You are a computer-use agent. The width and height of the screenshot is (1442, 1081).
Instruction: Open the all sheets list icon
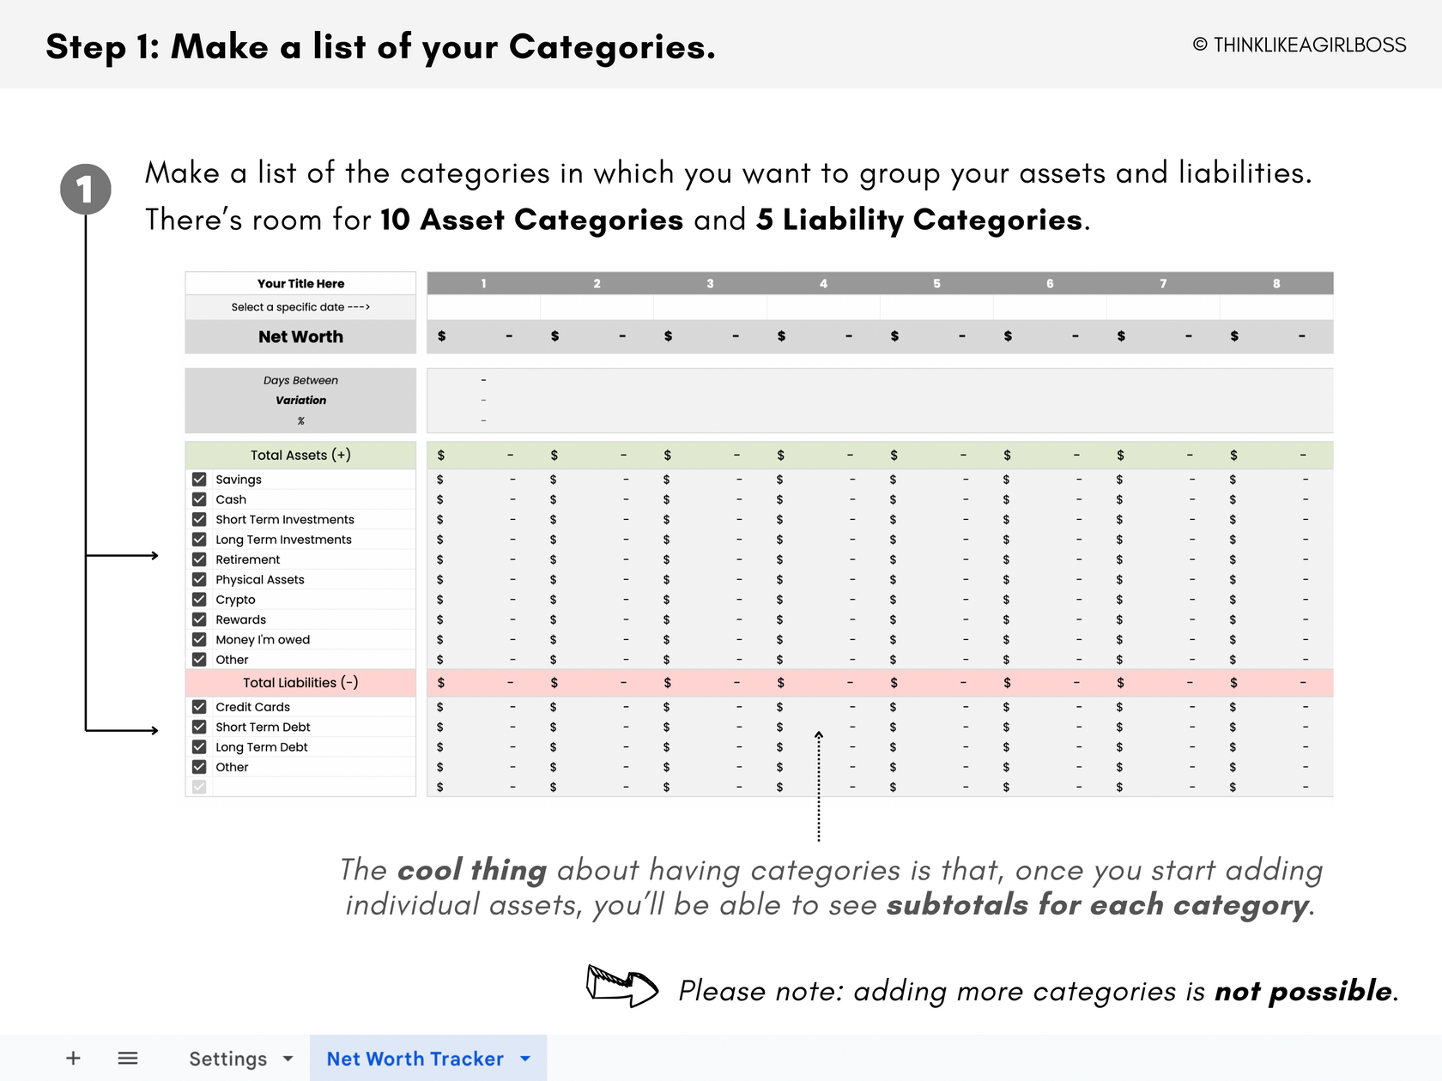(128, 1058)
